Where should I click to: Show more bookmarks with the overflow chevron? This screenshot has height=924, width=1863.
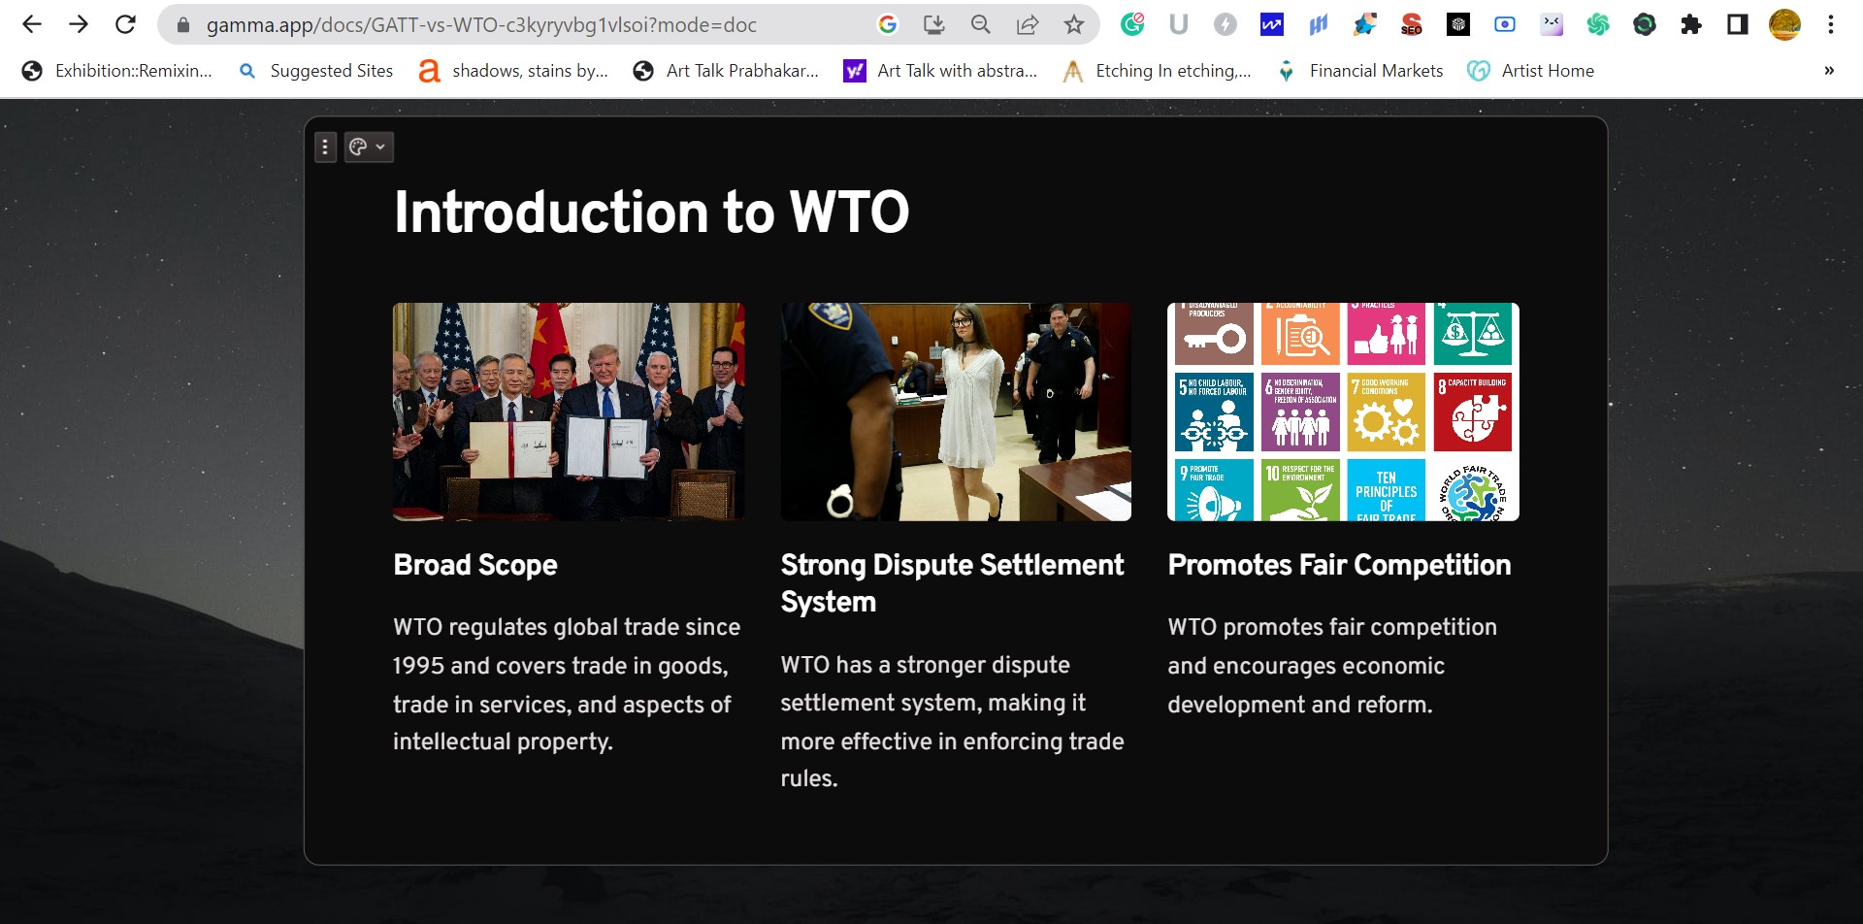[x=1829, y=71]
